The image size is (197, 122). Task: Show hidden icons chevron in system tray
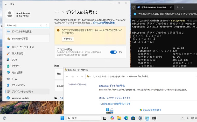pos(182,118)
